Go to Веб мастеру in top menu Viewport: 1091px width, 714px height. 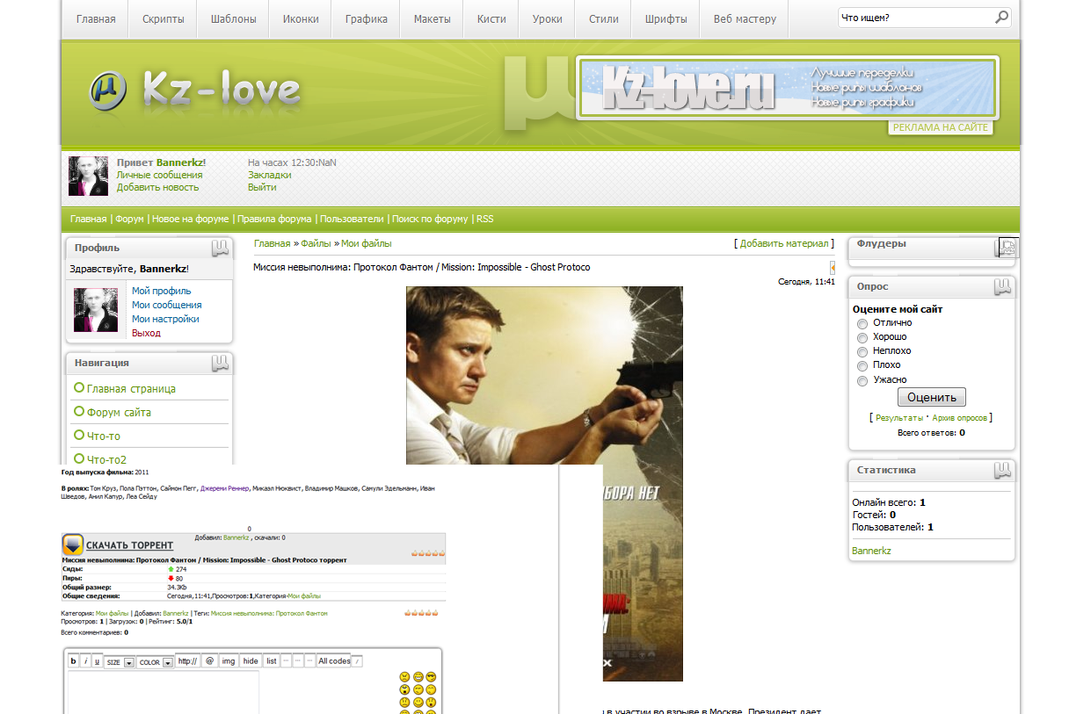point(745,18)
